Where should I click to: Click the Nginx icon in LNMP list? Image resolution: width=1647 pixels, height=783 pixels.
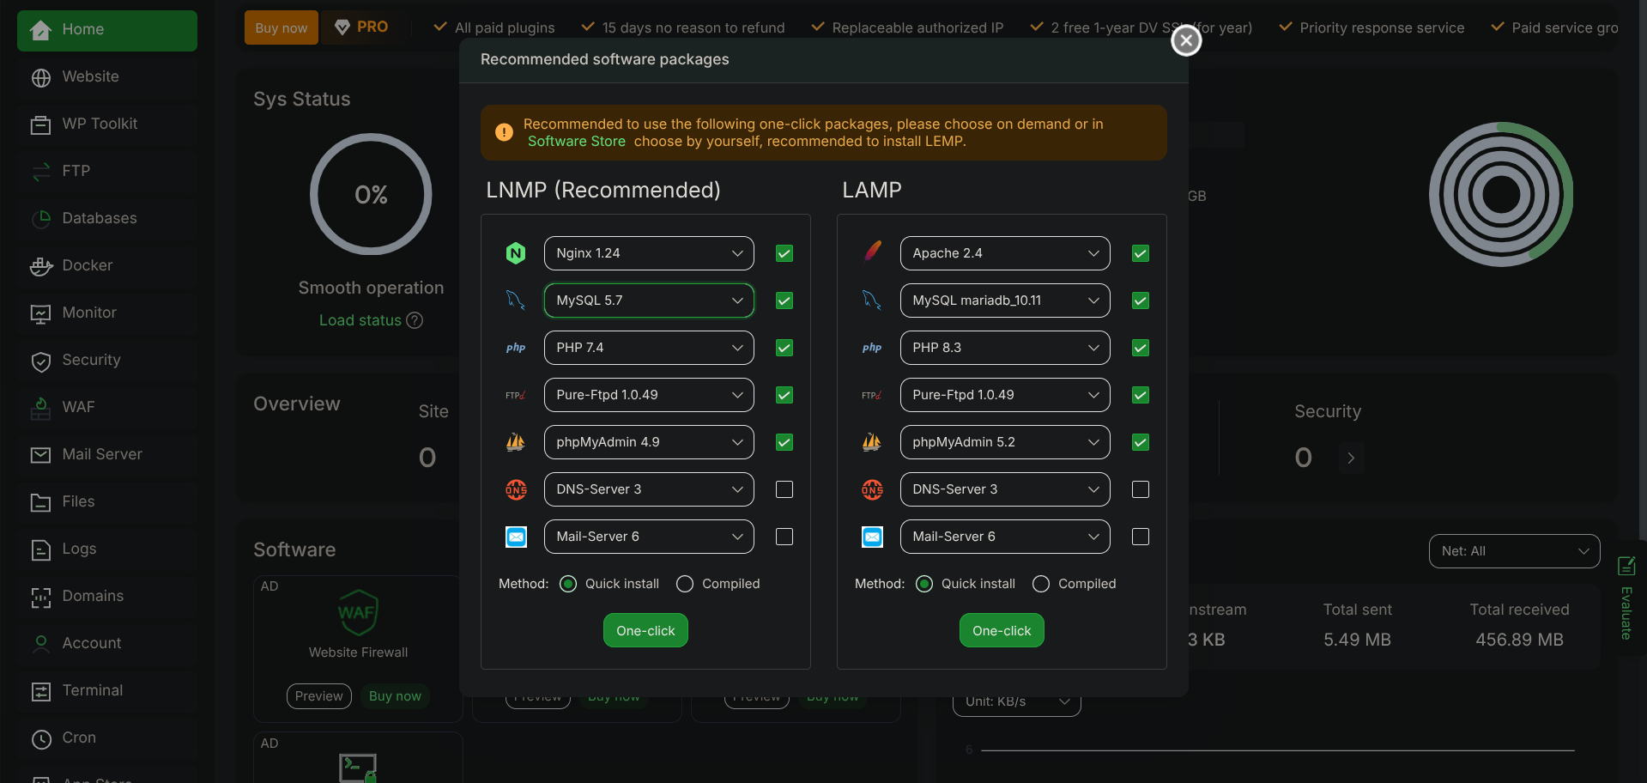tap(515, 253)
